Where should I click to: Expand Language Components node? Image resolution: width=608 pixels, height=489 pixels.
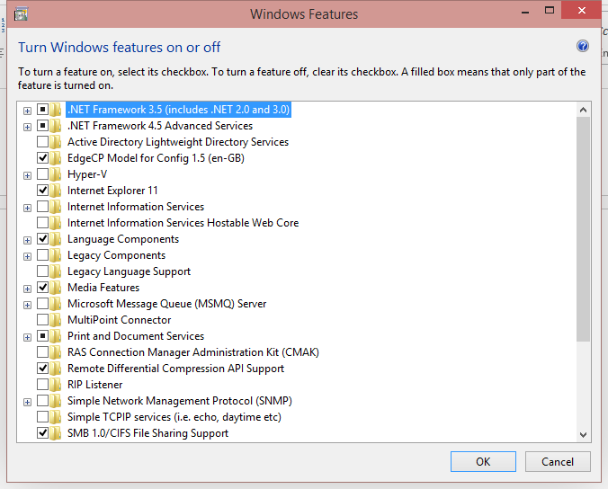pyautogui.click(x=27, y=241)
